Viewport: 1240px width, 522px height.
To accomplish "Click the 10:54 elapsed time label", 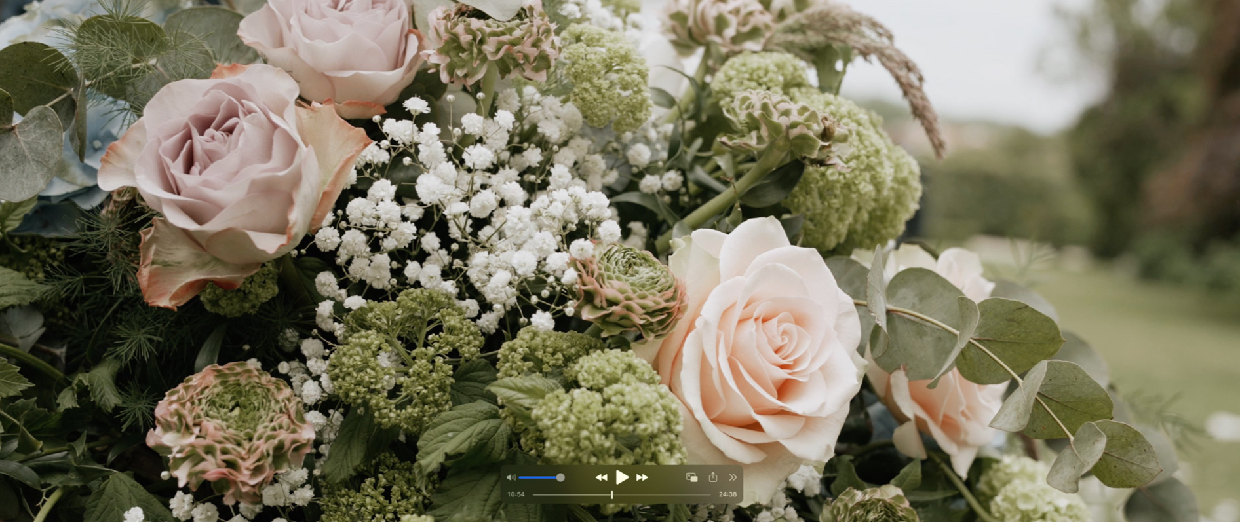I will (516, 494).
